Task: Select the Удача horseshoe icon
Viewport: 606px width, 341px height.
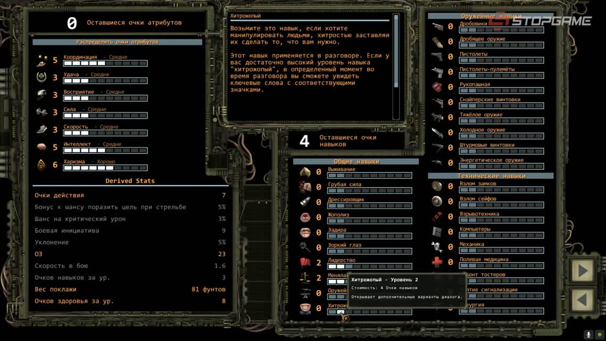Action: (42, 77)
